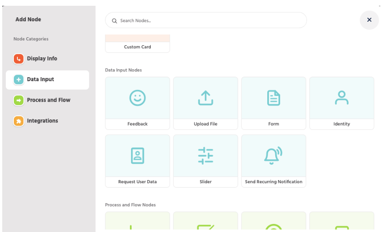Viewport: 386px width, 232px height.
Task: Select the Process and Flow category
Action: pyautogui.click(x=48, y=100)
